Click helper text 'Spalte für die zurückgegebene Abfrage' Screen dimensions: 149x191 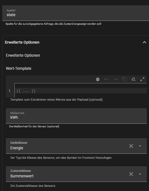53,24
